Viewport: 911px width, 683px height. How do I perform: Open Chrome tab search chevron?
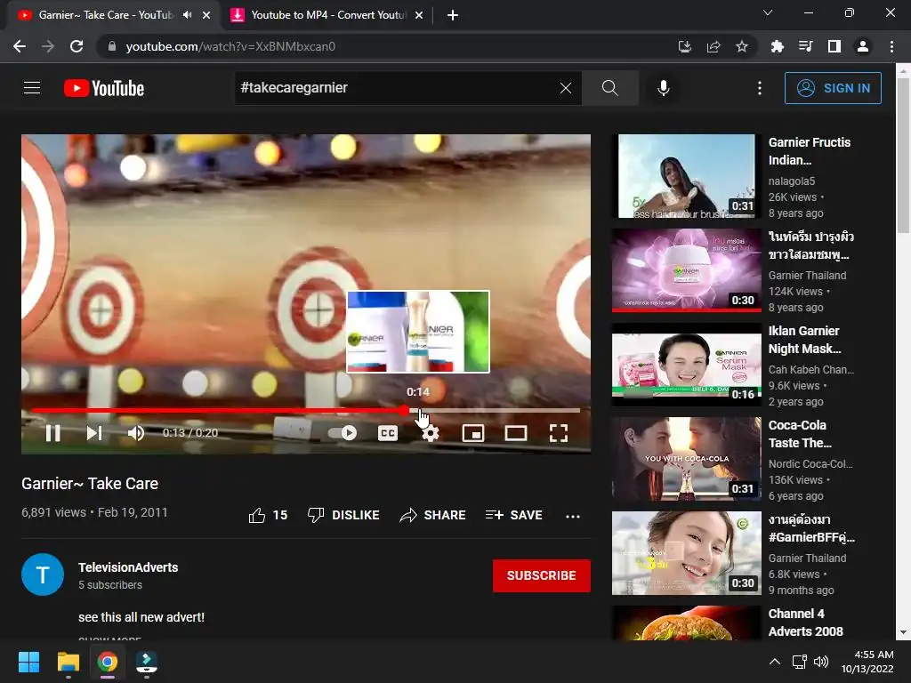768,12
